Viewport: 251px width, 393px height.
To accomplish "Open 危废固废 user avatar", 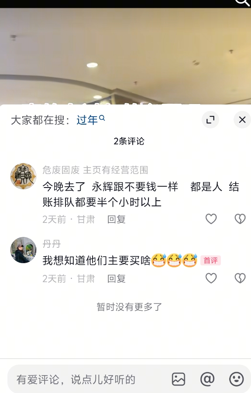I will pos(23,176).
